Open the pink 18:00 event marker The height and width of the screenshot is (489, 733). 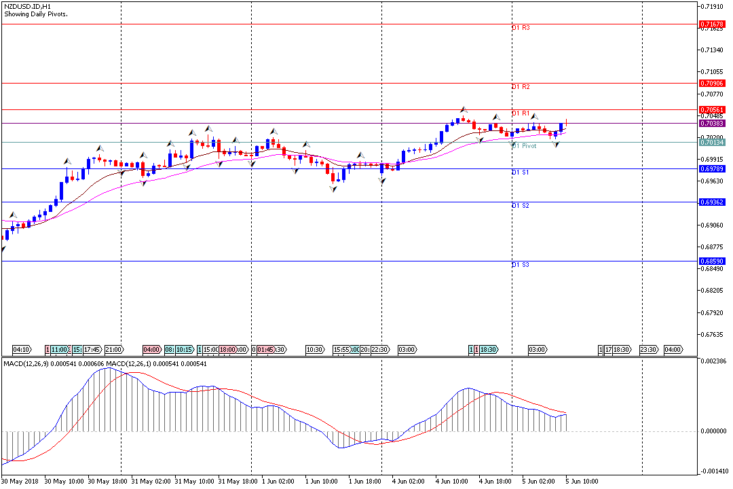pyautogui.click(x=227, y=350)
